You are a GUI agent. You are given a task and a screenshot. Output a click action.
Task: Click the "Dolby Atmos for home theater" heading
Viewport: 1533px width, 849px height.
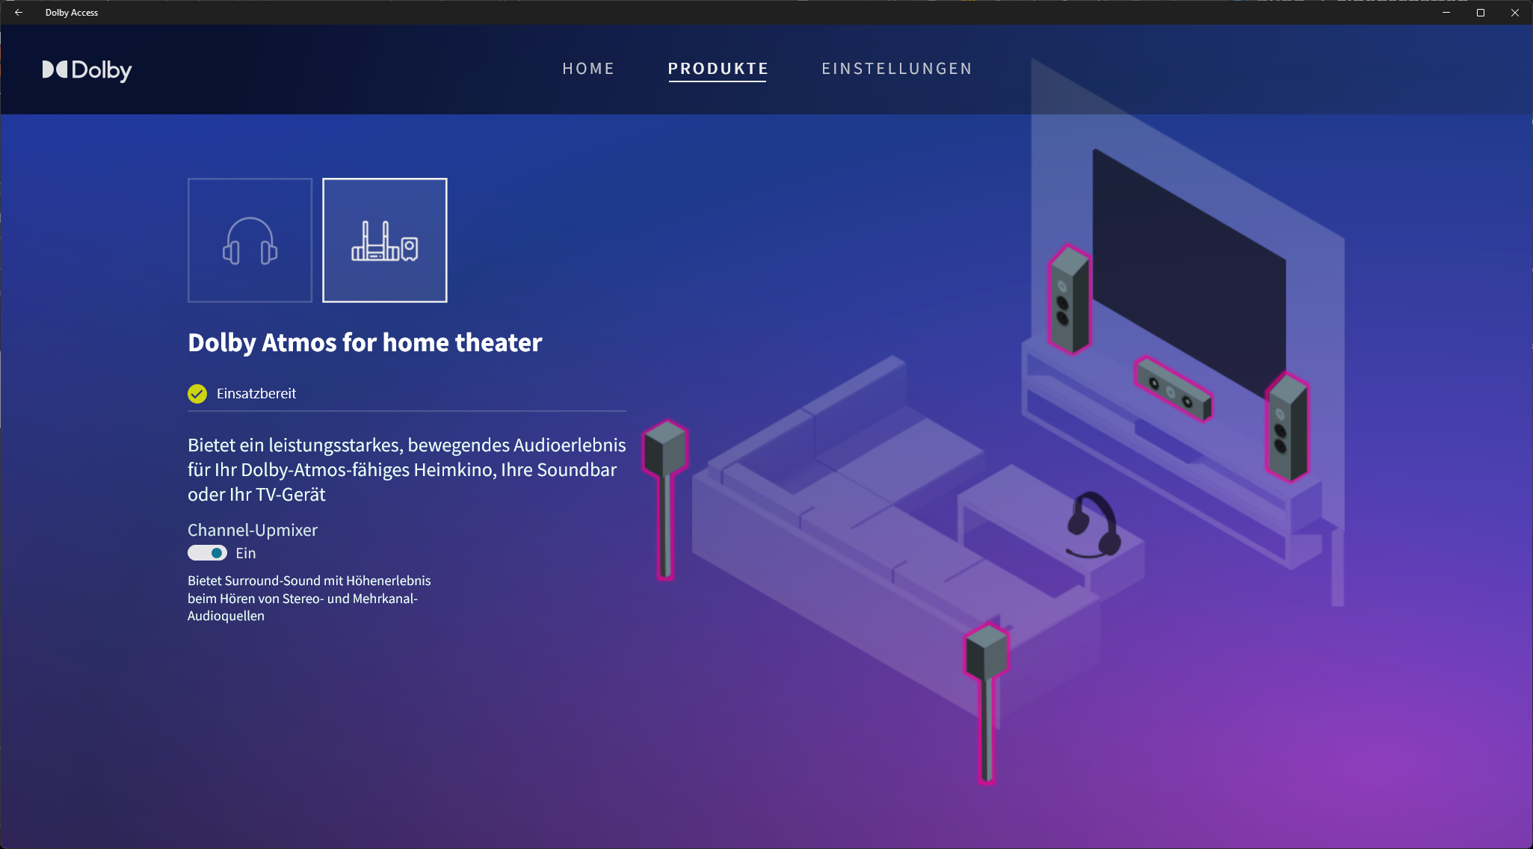[x=365, y=342]
